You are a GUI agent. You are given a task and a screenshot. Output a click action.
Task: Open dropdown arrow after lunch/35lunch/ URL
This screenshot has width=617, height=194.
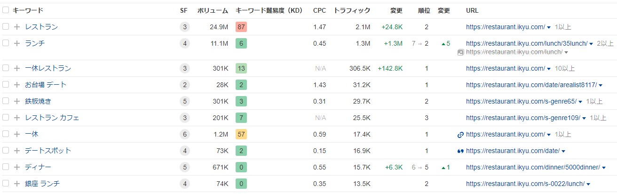[x=591, y=44]
